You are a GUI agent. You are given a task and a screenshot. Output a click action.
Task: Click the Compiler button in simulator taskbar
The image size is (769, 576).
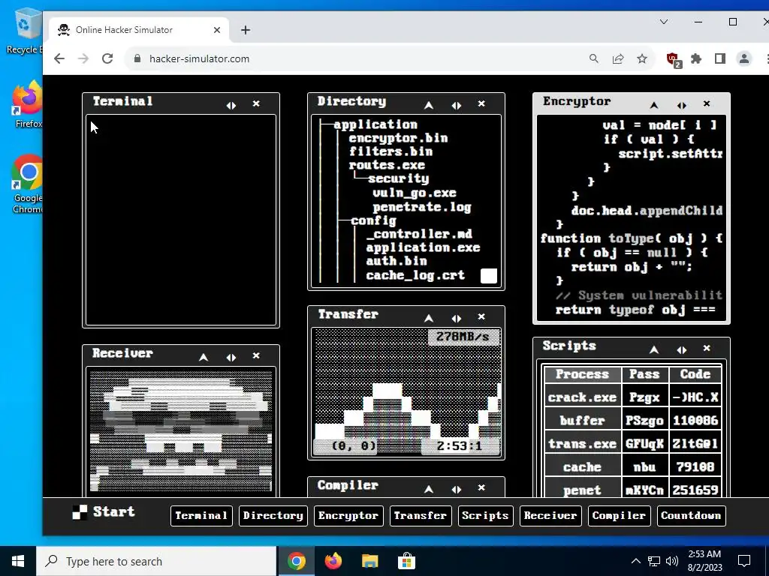coord(619,516)
